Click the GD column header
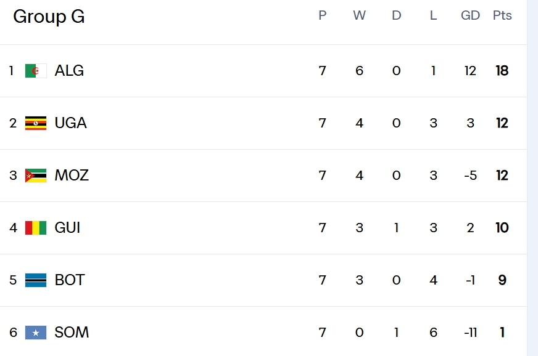This screenshot has height=356, width=538. point(470,16)
